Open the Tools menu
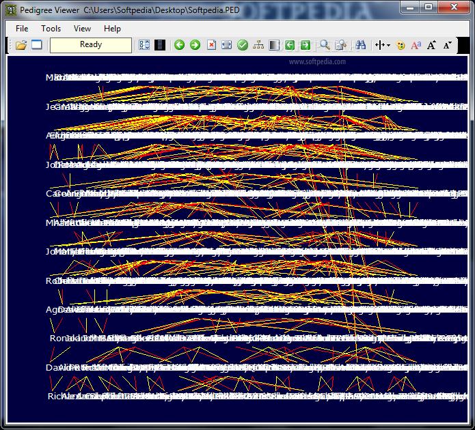The width and height of the screenshot is (475, 430). point(51,29)
